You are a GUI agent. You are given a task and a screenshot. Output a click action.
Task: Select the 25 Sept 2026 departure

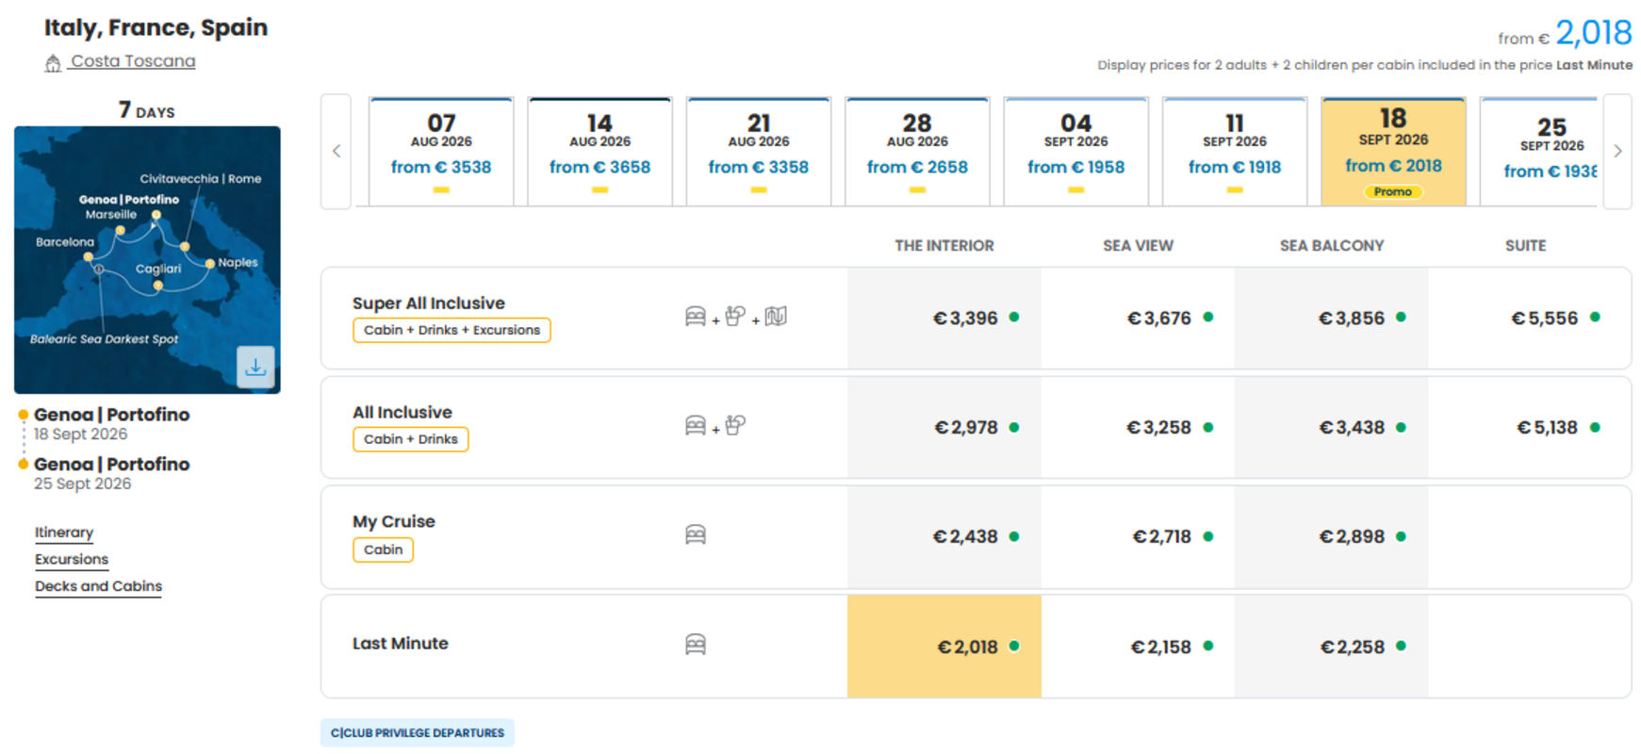point(1539,152)
